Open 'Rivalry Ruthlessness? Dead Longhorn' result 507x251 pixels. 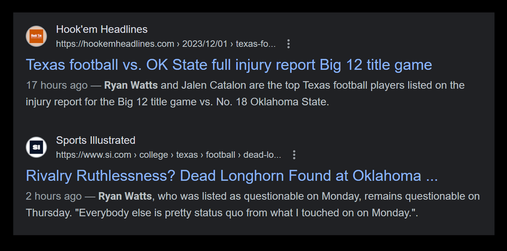[232, 176]
